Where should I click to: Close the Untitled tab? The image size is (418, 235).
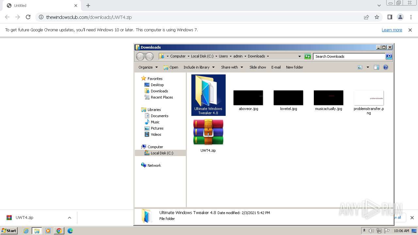pos(76,6)
